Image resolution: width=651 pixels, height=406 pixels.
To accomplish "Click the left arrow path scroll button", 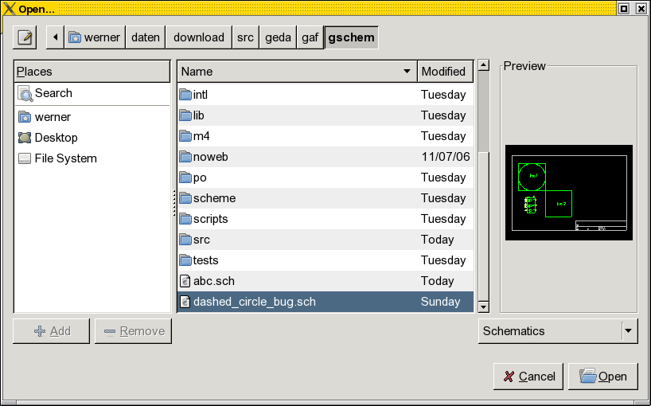I will point(55,37).
